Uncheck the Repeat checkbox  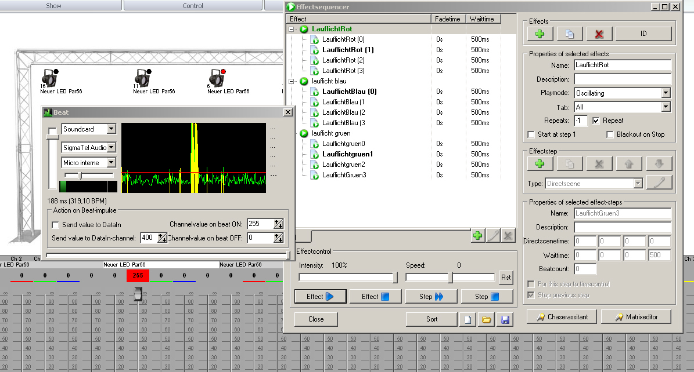596,121
